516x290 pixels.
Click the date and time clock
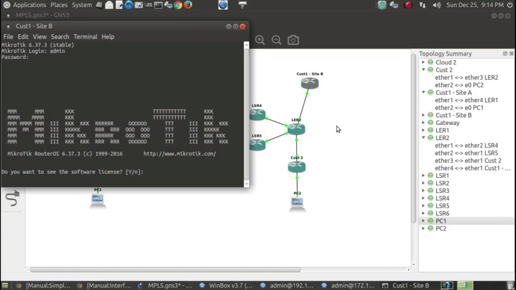coord(475,5)
